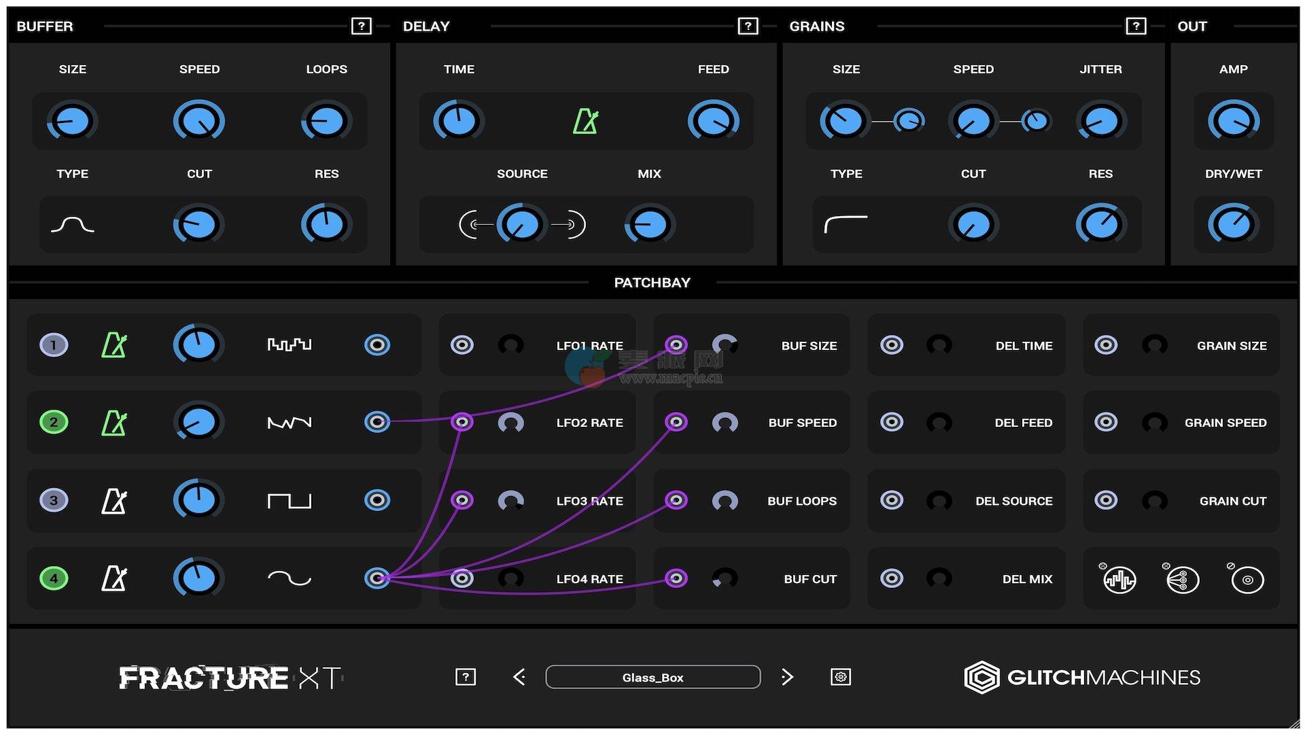Toggle LFO 2 on/off number button

(x=54, y=422)
